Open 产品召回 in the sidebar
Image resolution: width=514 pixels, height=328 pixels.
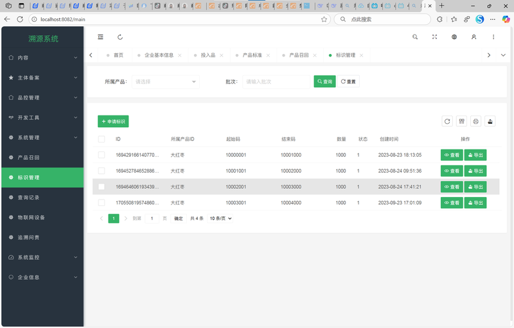(x=42, y=157)
